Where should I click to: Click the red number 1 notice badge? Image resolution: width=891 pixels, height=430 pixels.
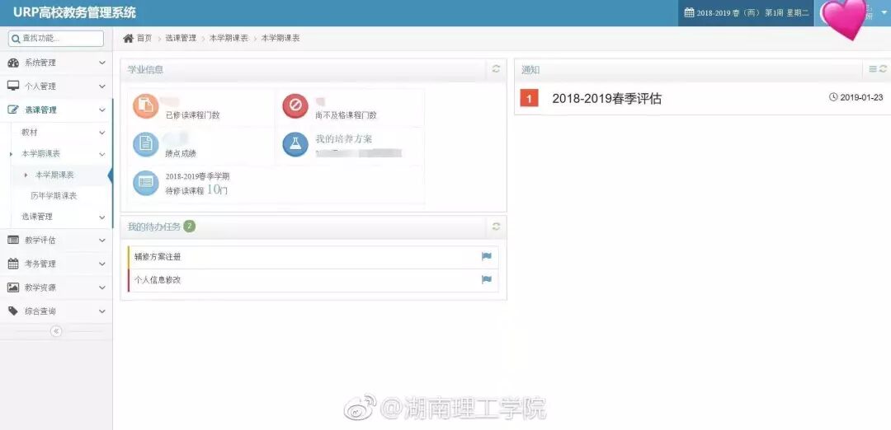[529, 98]
